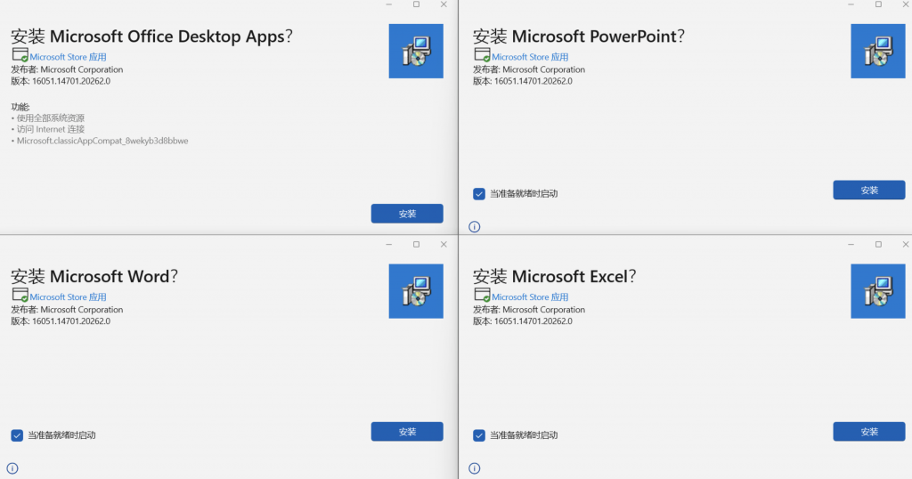The image size is (912, 479).
Task: Click the title 安装 Microsoft PowerPoint?
Action: point(579,36)
